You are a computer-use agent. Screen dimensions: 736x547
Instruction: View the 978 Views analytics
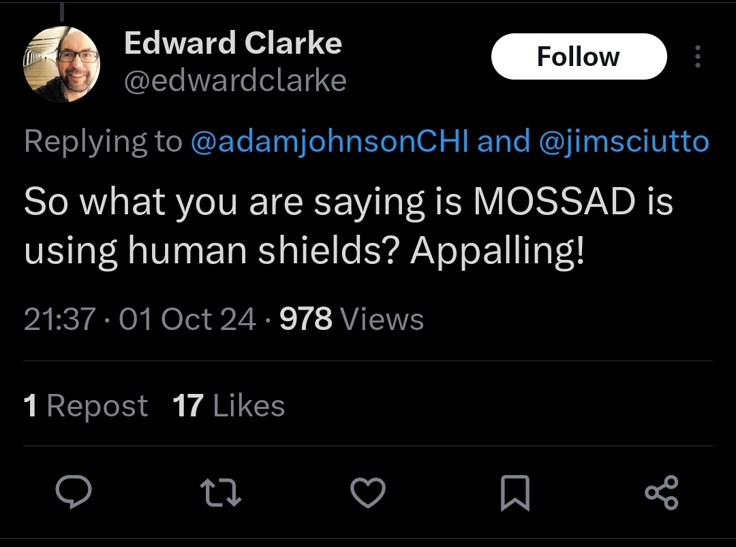[352, 318]
